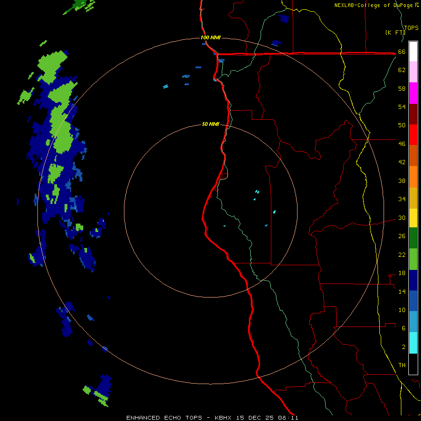Click the 'KBHX' station identifier in the caption
This screenshot has width=421, height=421.
(223, 418)
